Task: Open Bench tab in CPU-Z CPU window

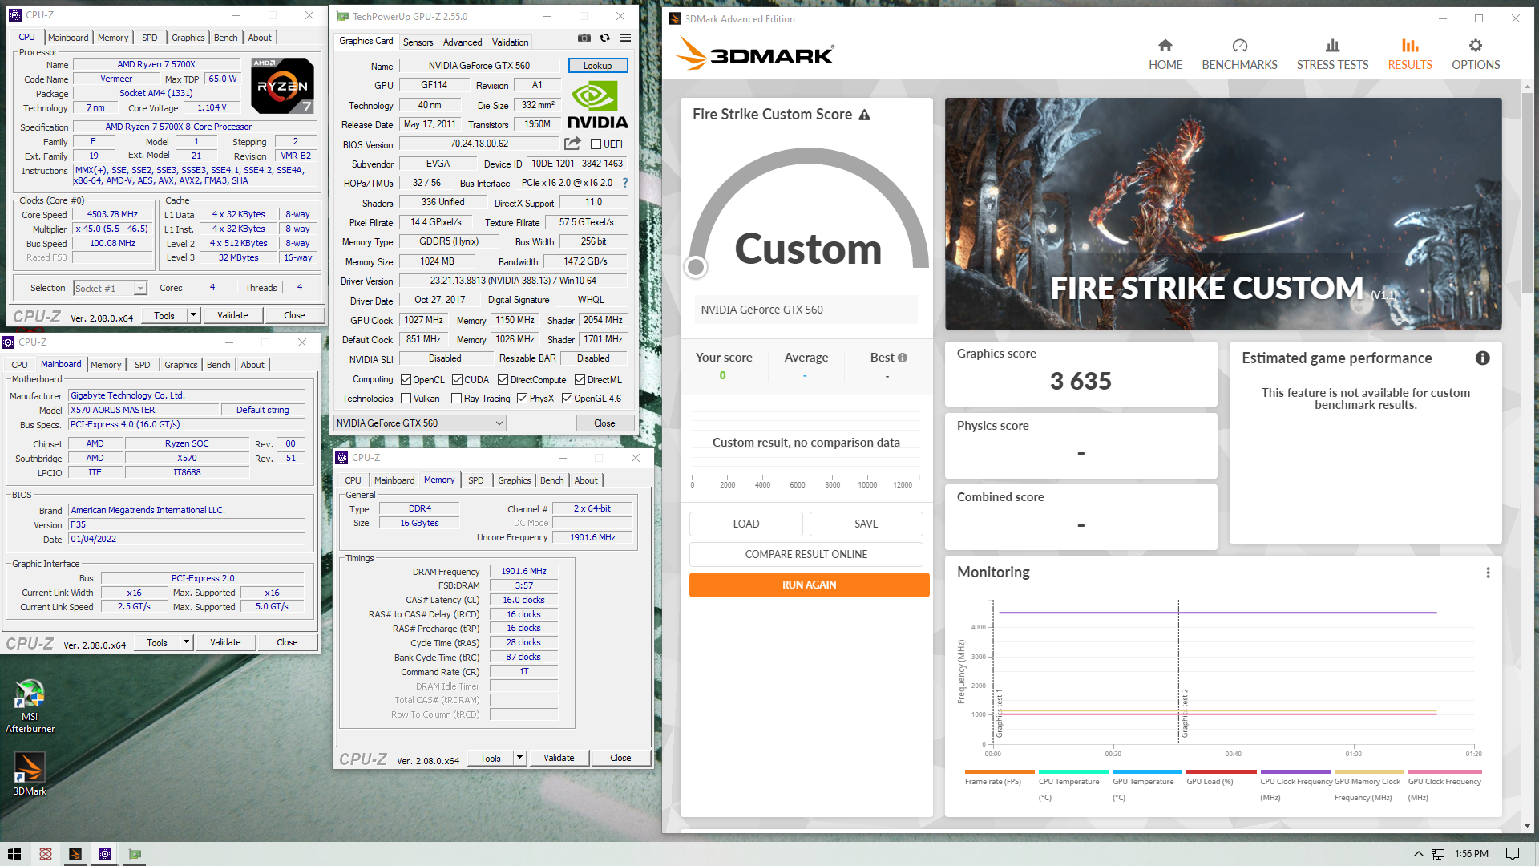Action: coord(225,38)
